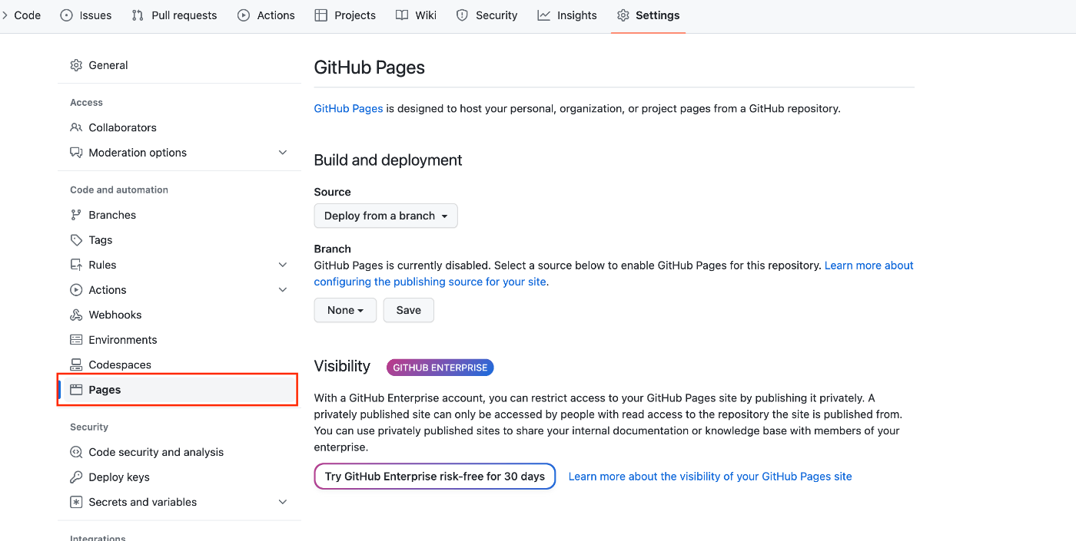Viewport: 1076px width, 541px height.
Task: Click the Save button
Action: pyautogui.click(x=409, y=310)
